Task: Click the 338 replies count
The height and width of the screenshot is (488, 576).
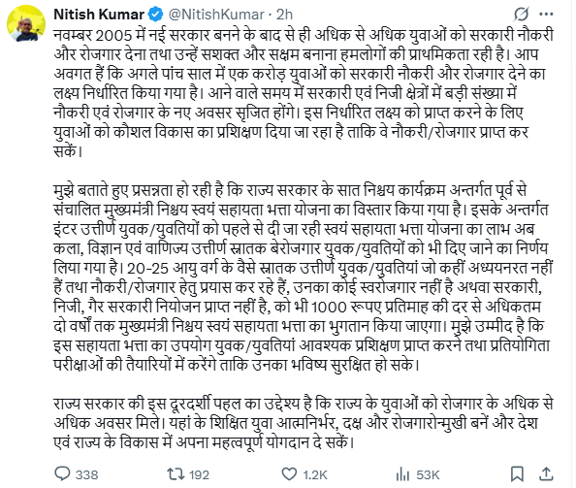Action: [x=86, y=474]
